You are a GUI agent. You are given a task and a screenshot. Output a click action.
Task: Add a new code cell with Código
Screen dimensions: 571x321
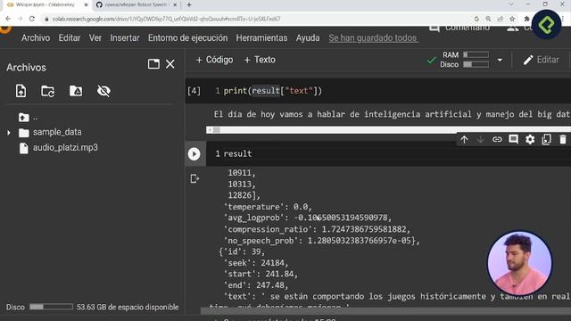(214, 60)
